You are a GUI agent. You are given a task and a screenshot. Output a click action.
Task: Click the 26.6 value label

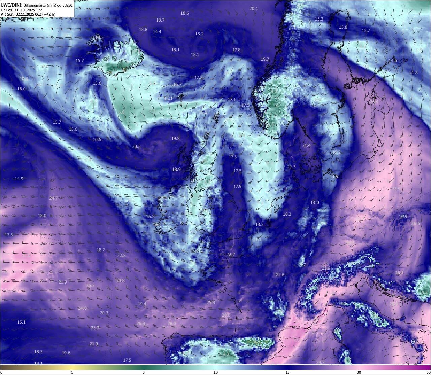pos(416,224)
